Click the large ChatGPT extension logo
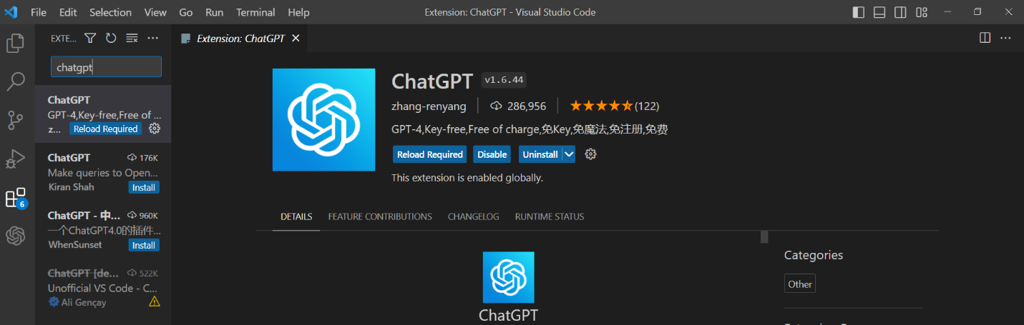This screenshot has height=325, width=1024. coord(323,119)
